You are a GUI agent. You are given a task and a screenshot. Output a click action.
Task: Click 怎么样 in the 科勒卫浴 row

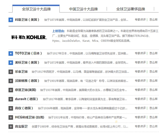[x=153, y=20]
